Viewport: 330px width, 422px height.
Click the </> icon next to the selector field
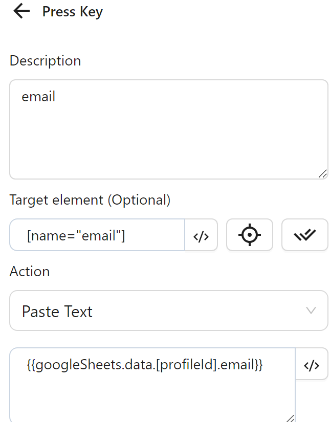pos(202,235)
